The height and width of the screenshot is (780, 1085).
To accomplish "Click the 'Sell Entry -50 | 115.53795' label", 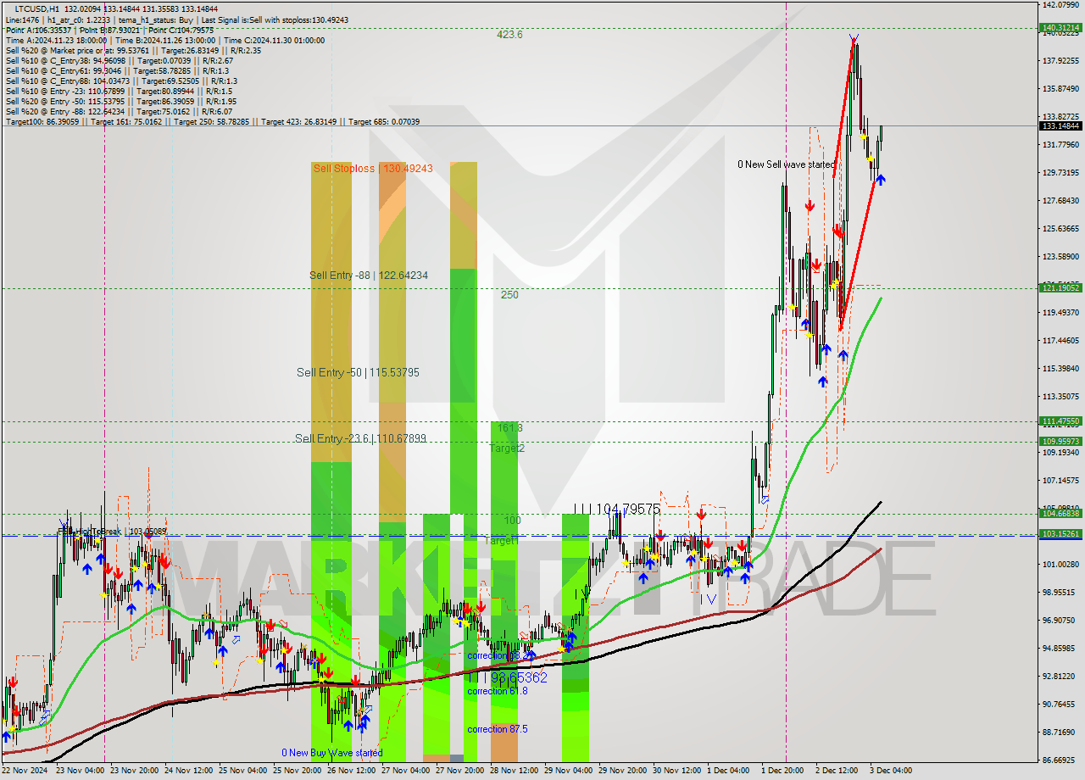I will [358, 372].
